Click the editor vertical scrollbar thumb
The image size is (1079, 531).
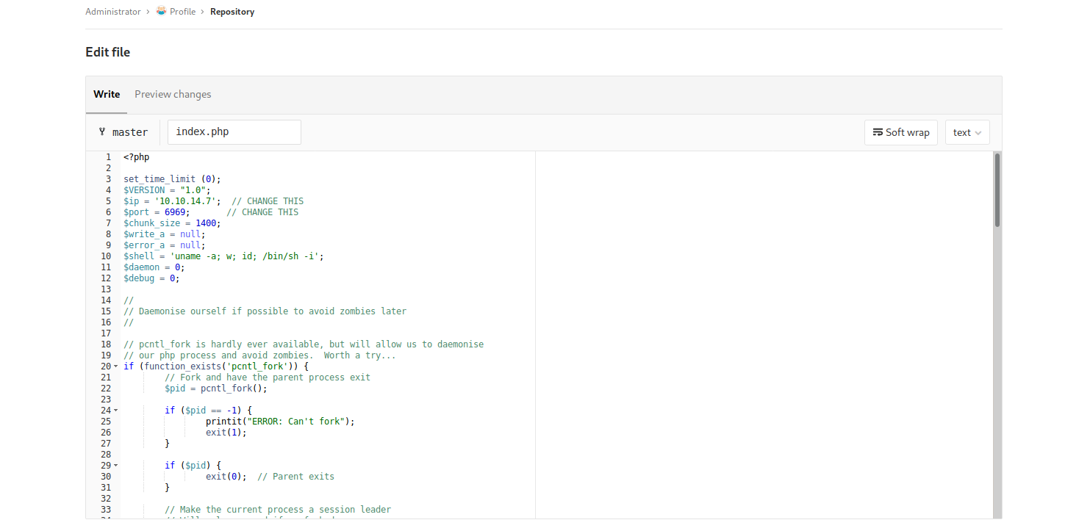(x=997, y=190)
